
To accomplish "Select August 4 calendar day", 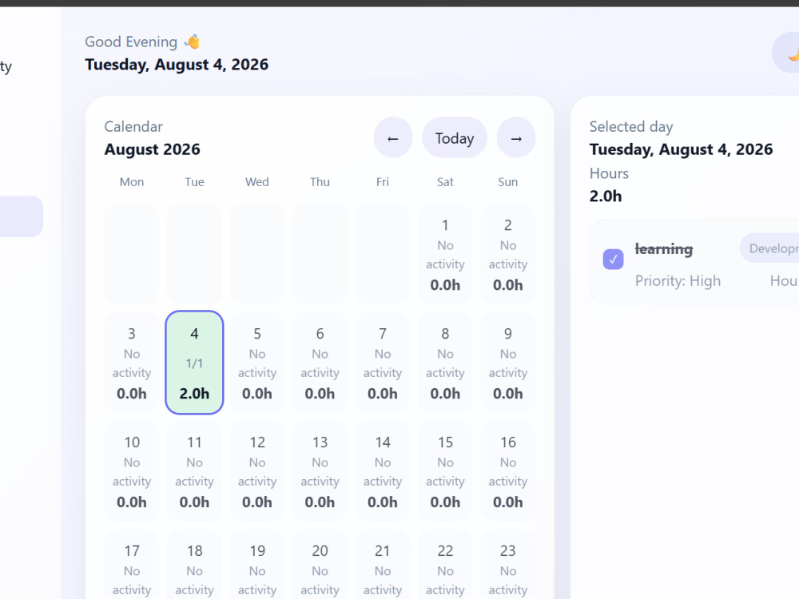I will 194,362.
